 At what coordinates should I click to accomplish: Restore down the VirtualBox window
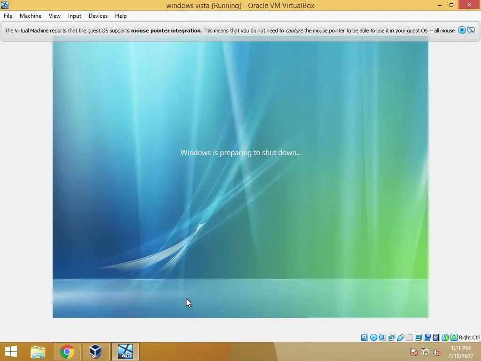click(x=451, y=5)
